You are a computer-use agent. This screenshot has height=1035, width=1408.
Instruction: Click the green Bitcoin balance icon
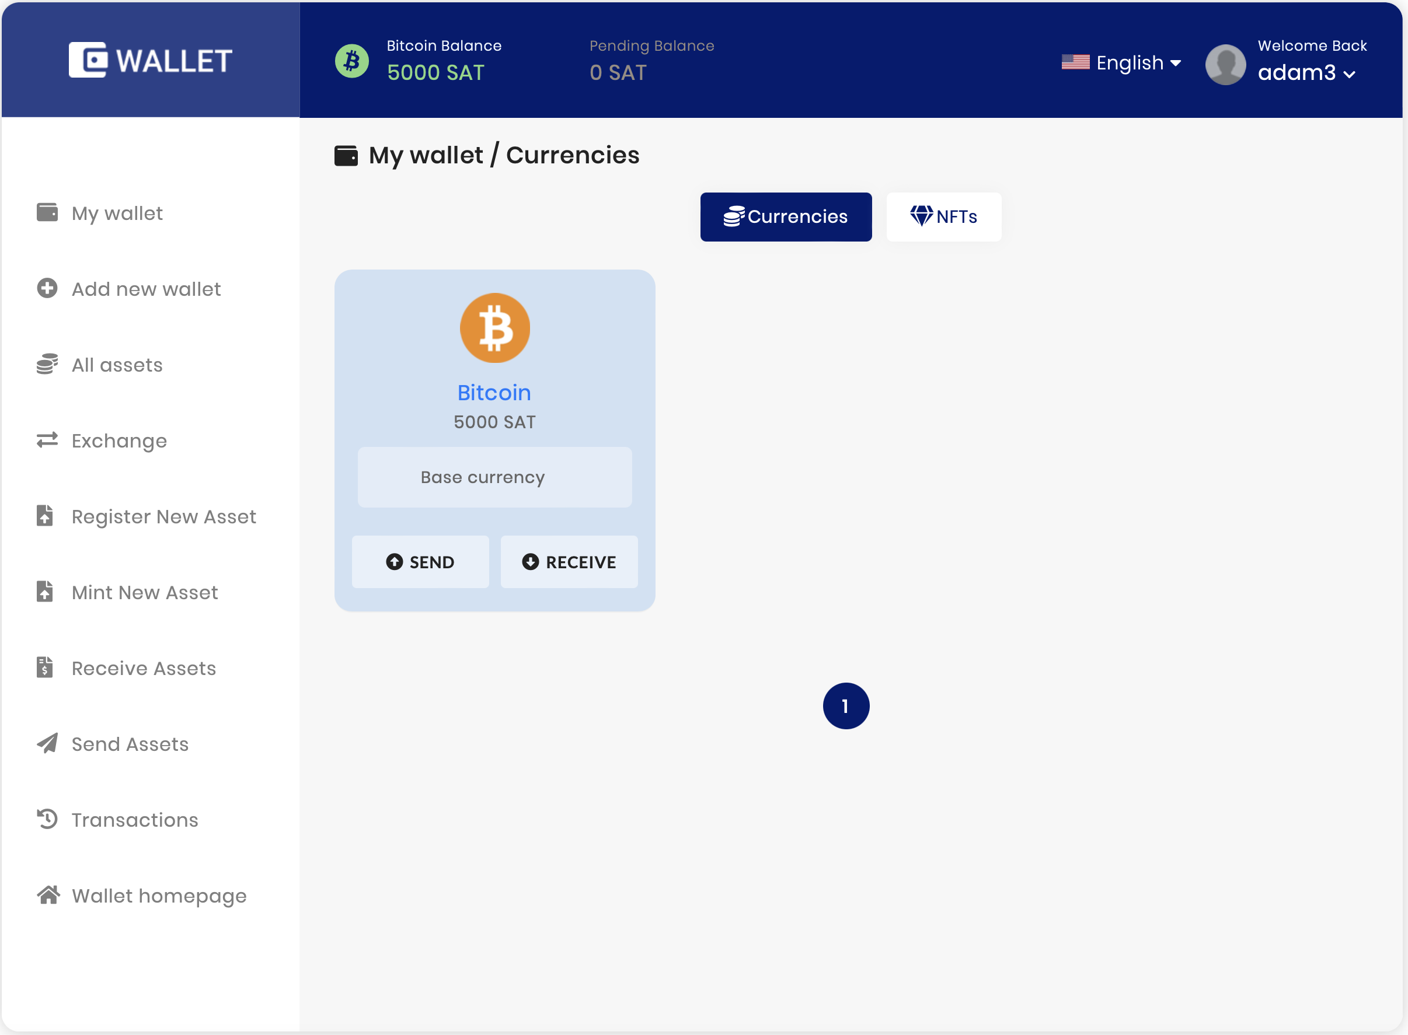[x=351, y=61]
